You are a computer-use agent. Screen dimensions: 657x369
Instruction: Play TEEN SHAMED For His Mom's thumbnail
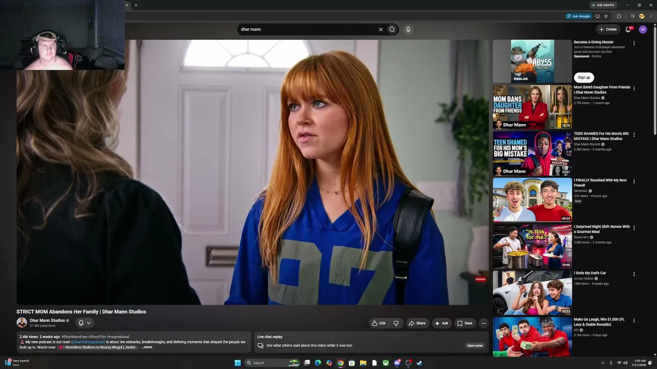[532, 153]
